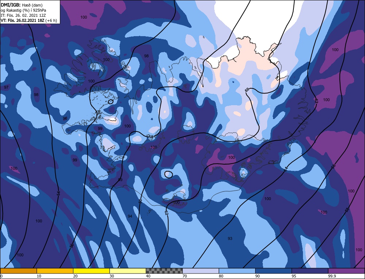Viewport: 365px width, 279px height.
Task: Click the contour label '58'
Action: point(151,137)
